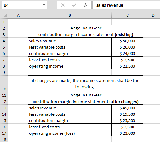160x142 pixels.
Task: Select row 2 header
Action: 4,28
